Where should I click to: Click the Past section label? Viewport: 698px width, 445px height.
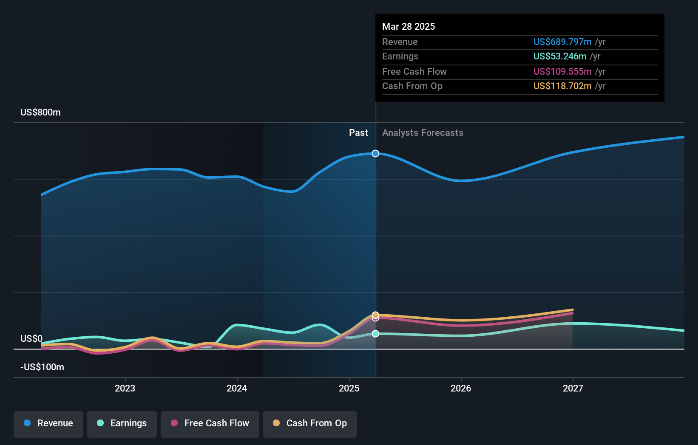[x=358, y=133]
